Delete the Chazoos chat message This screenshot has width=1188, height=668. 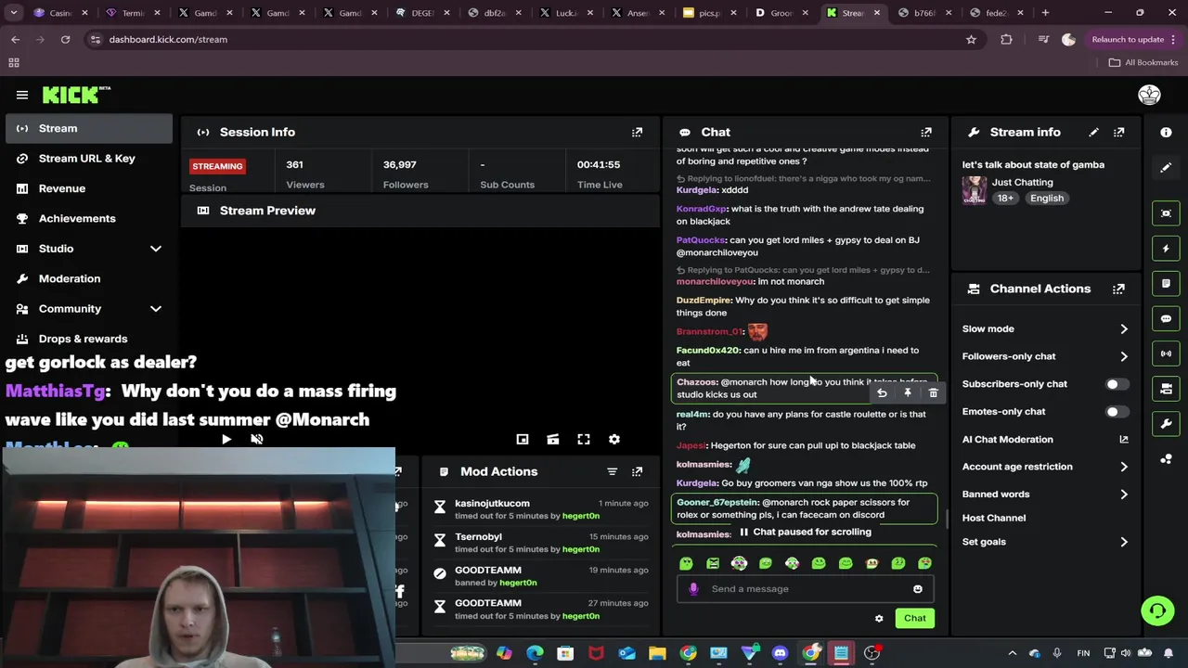click(933, 393)
